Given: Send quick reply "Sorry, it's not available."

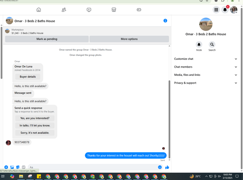Looking at the screenshot, I should point(35,133).
